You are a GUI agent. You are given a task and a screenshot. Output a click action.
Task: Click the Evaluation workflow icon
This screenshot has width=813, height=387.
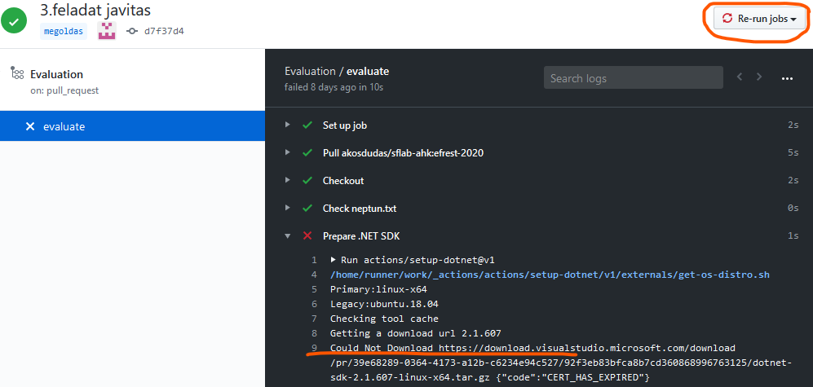16,74
